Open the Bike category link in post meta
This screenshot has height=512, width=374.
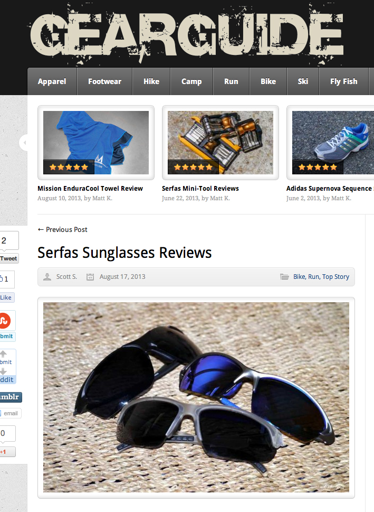pos(299,276)
